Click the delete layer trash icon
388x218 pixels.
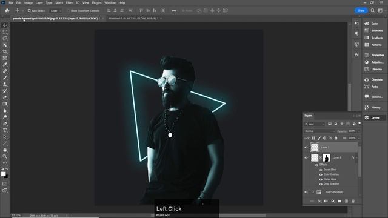click(x=353, y=201)
